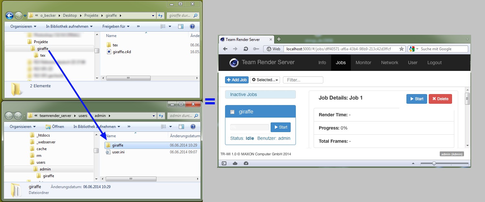The height and width of the screenshot is (202, 485).
Task: Open 'In Bibliothek aufnehmen' dropdown in admin window
Action: (97, 127)
